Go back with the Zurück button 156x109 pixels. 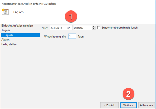[x=109, y=105]
